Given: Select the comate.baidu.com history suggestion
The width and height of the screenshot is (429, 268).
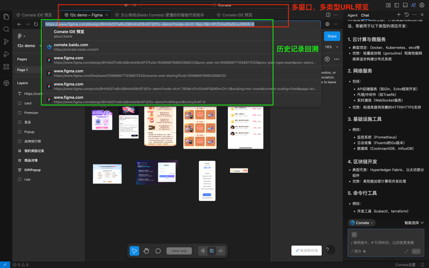Looking at the screenshot, I should tap(182, 47).
